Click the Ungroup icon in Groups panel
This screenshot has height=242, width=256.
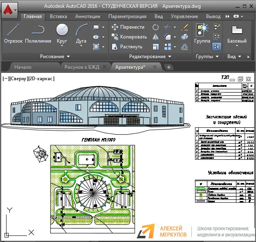[x=217, y=27]
